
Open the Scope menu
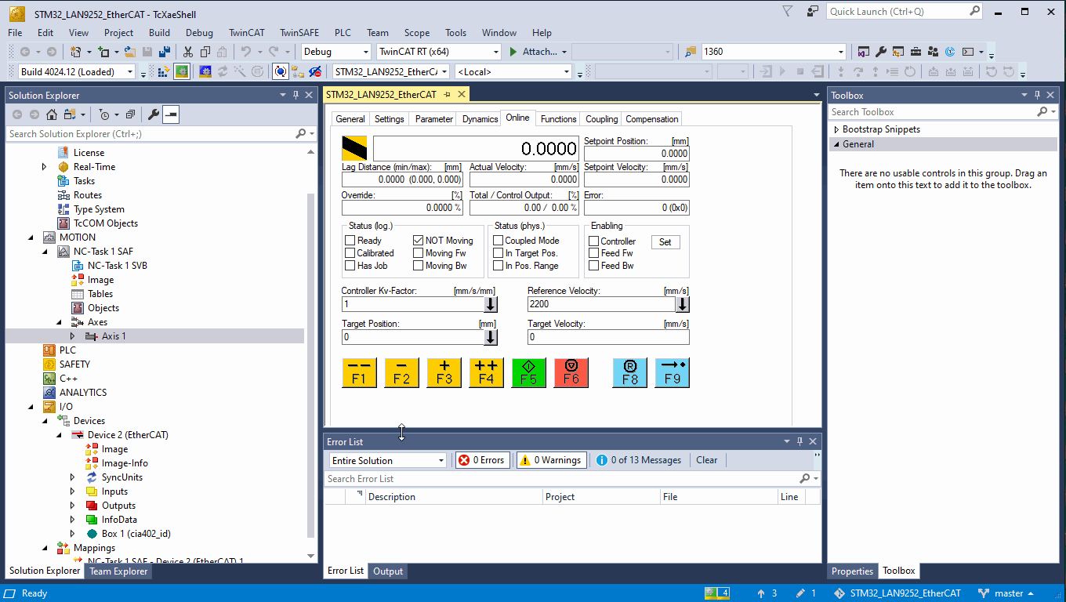point(416,33)
